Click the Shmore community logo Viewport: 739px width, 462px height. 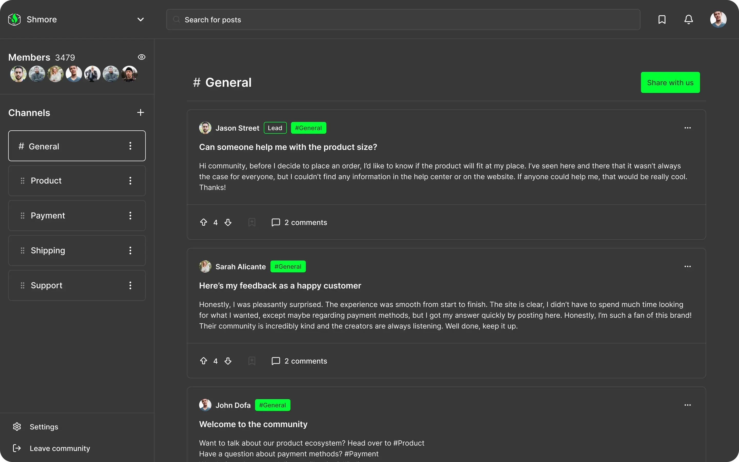point(14,19)
